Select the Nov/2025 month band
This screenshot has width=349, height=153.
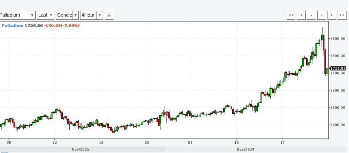point(80,150)
